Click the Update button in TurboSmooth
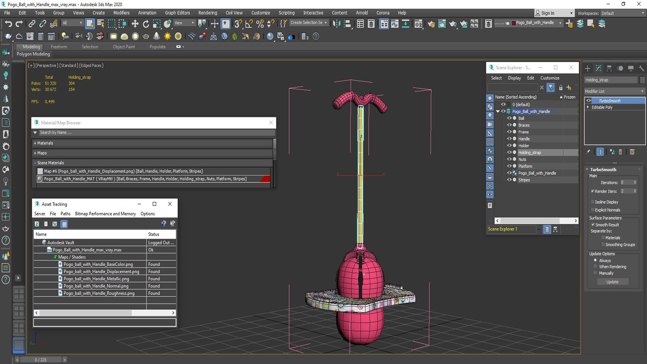The image size is (647, 364). [613, 282]
